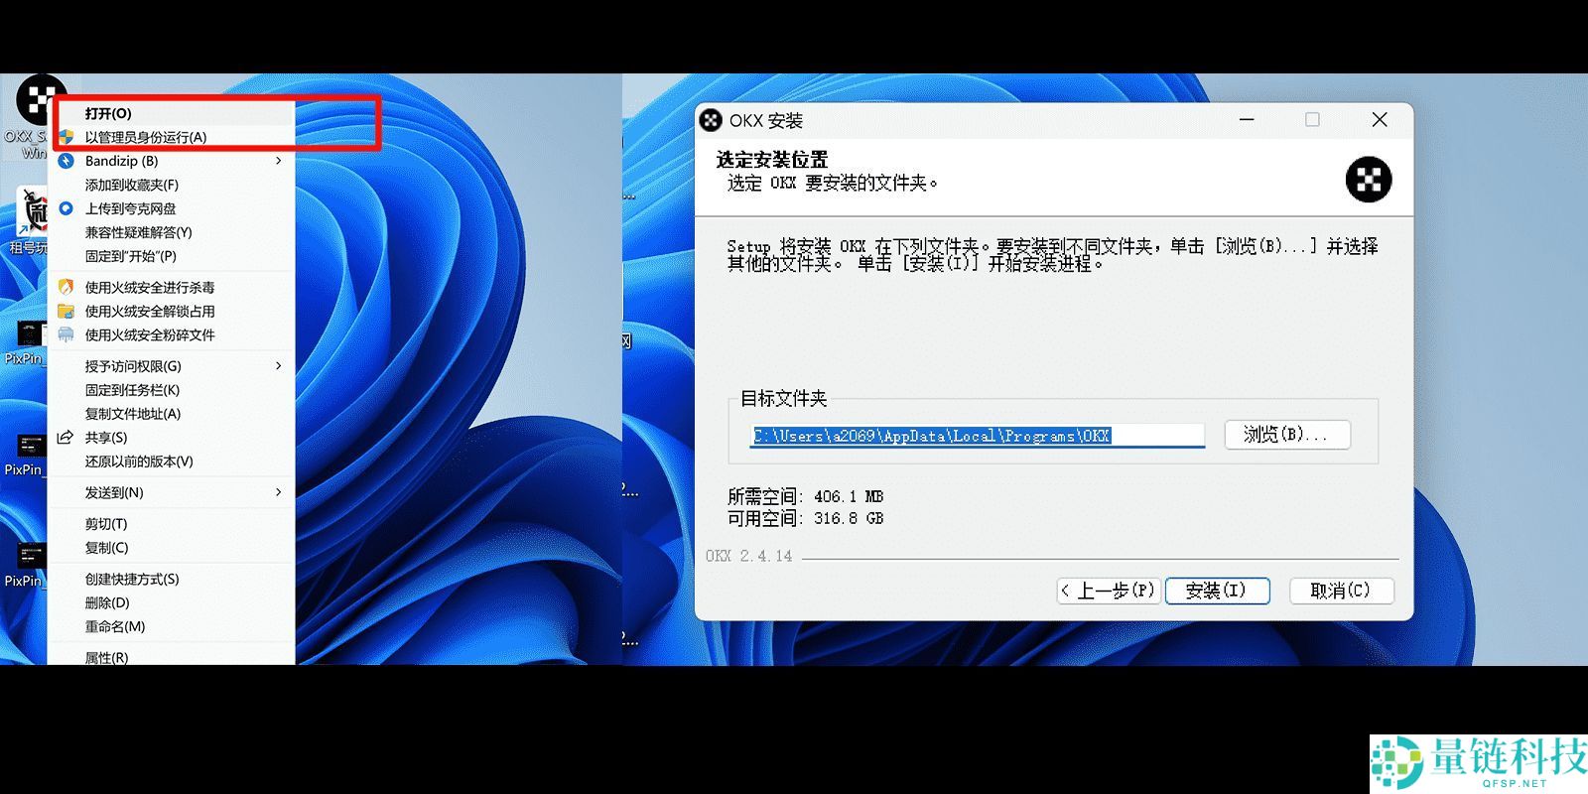Viewport: 1588px width, 794px height.
Task: Open 授予访问权限(G) submenu
Action: (x=171, y=366)
